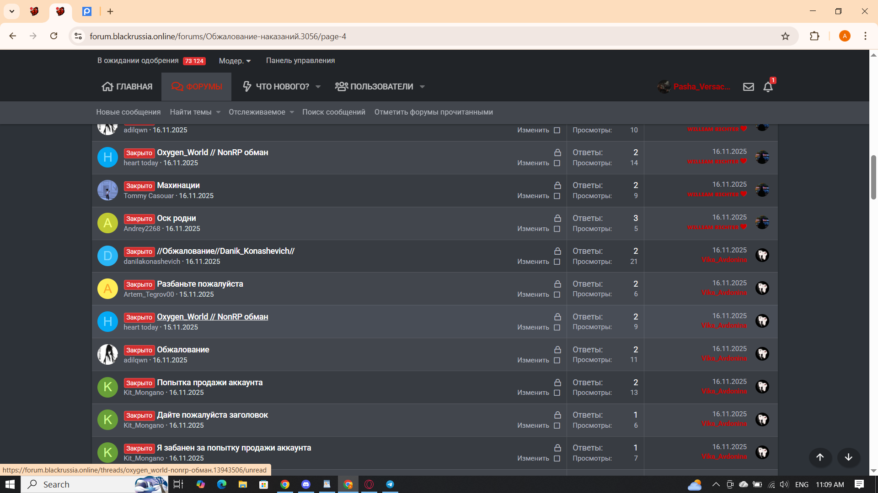Bookmark the page with the star icon

click(x=785, y=36)
